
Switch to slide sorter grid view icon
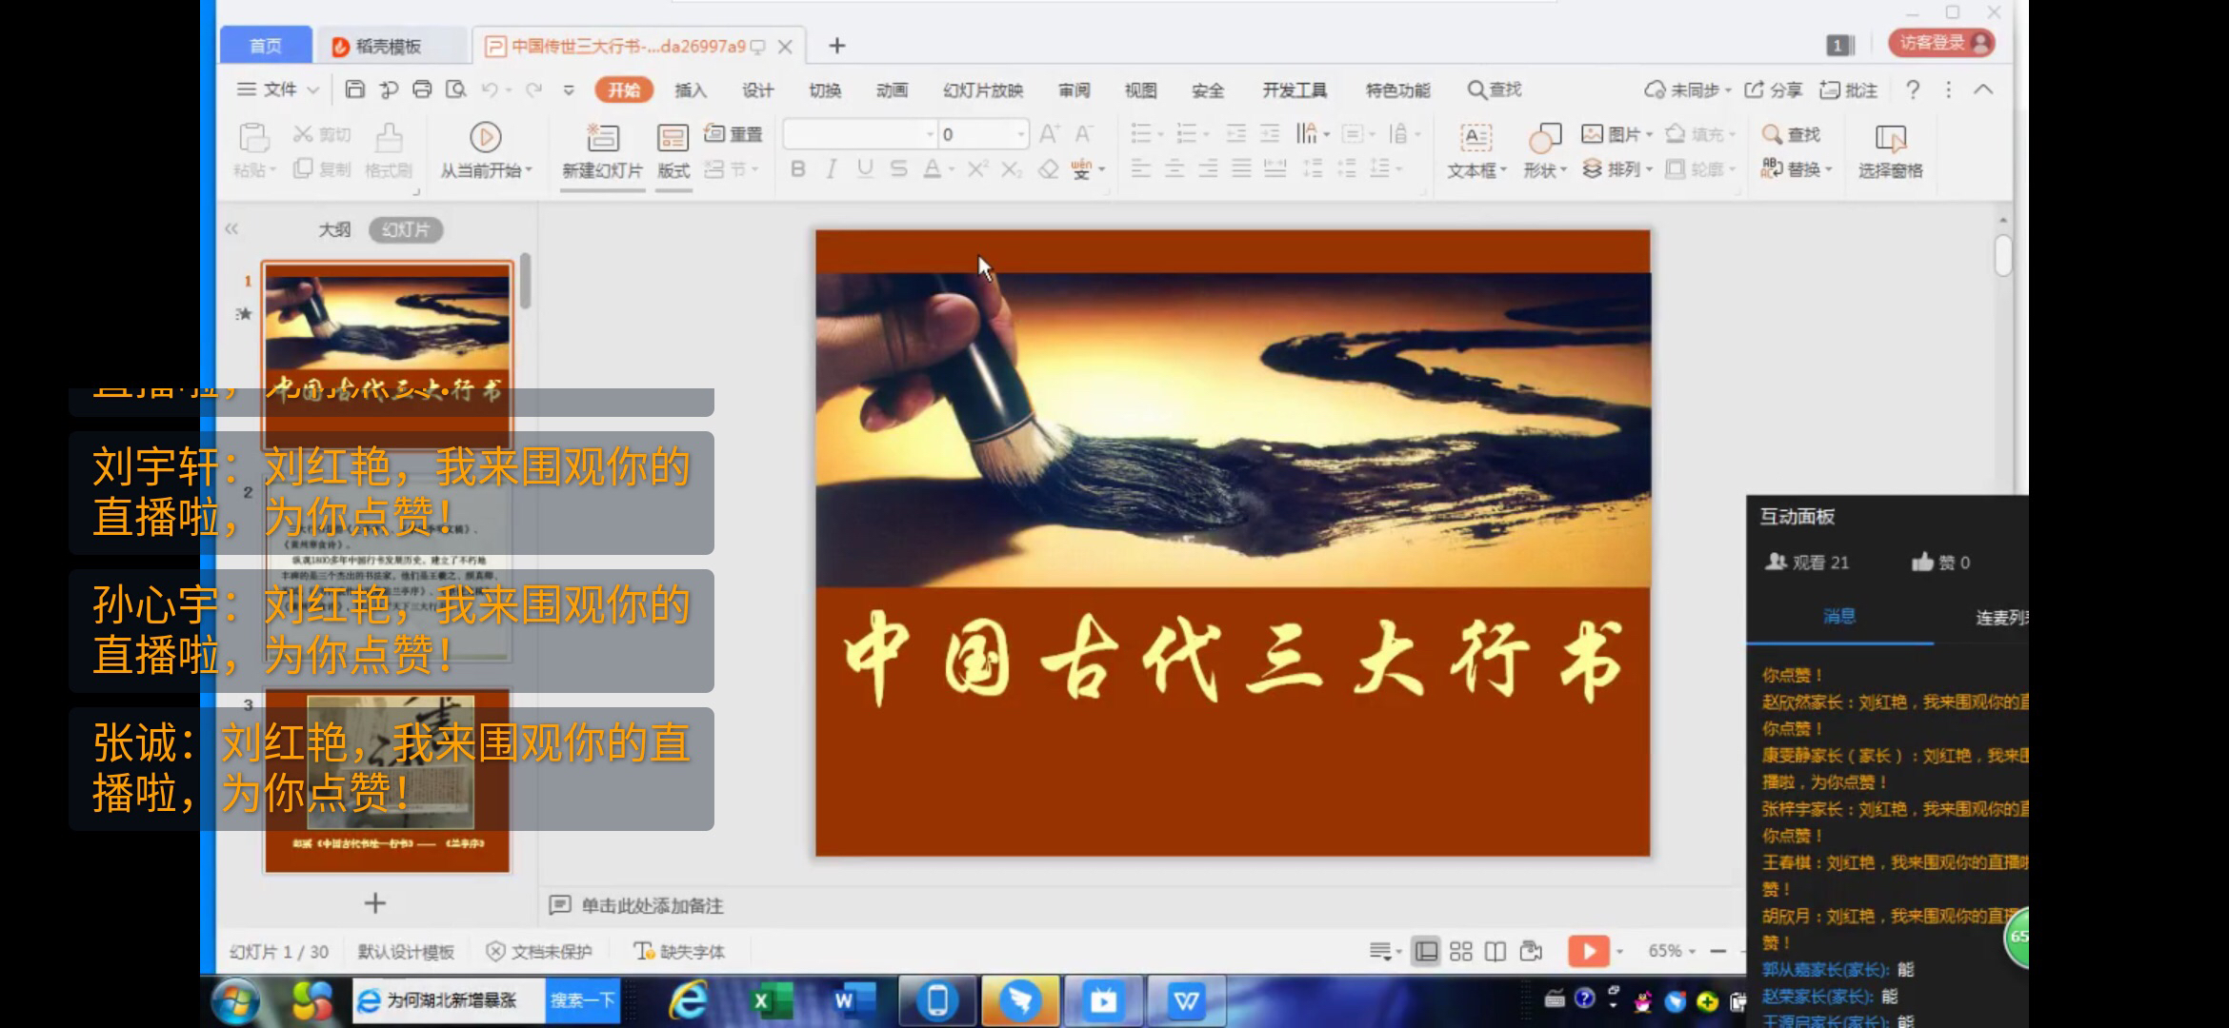(x=1460, y=951)
